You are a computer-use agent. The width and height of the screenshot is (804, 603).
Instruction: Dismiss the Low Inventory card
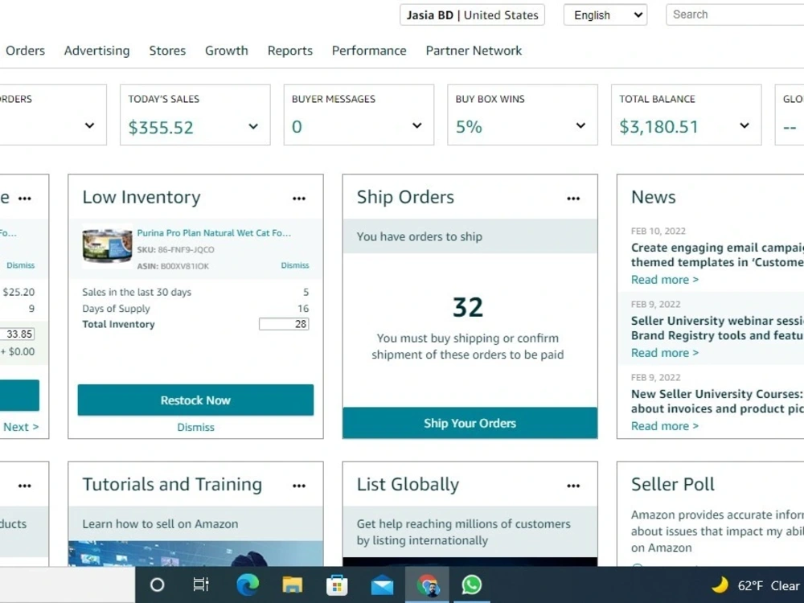(196, 427)
